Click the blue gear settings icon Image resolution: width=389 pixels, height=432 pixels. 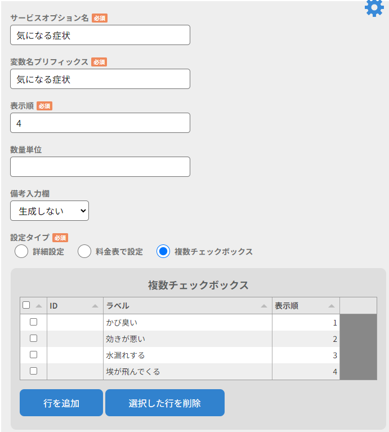374,8
